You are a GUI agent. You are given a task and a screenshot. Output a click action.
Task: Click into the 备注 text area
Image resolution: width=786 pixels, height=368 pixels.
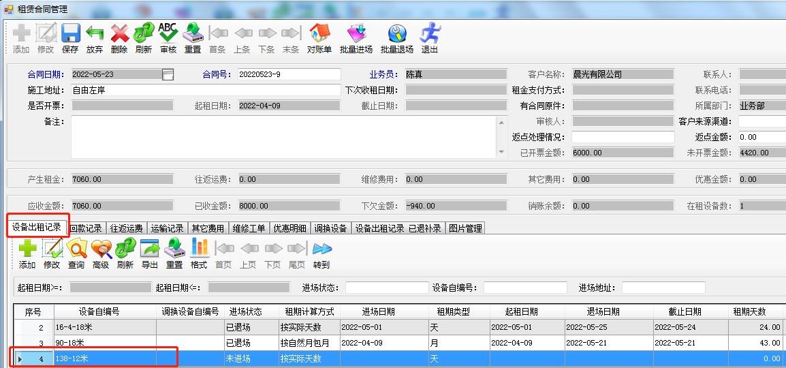tap(284, 137)
